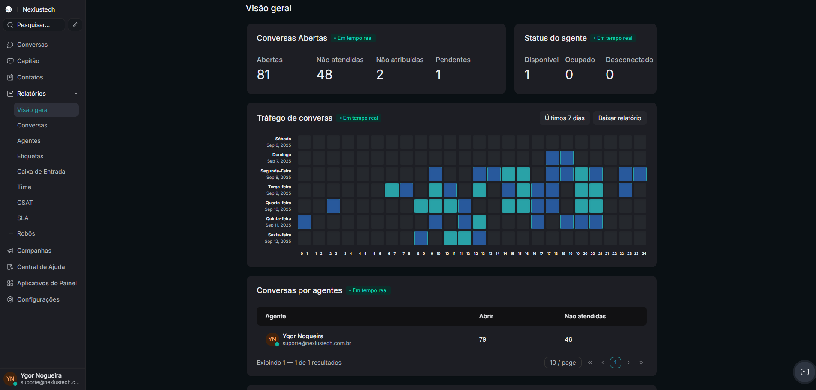Select the Sexta-feira 11-12 heatmap cell
This screenshot has height=390, width=816.
click(465, 238)
